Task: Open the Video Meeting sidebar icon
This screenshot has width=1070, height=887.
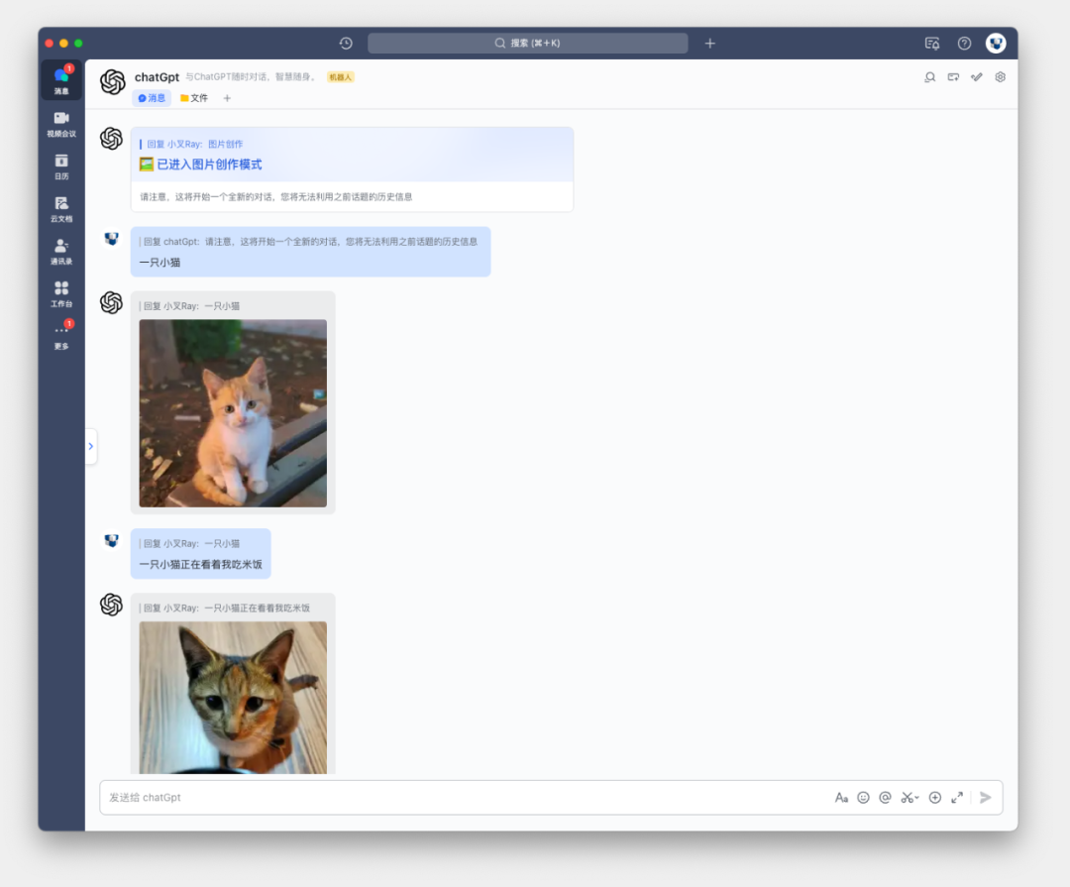Action: tap(61, 124)
